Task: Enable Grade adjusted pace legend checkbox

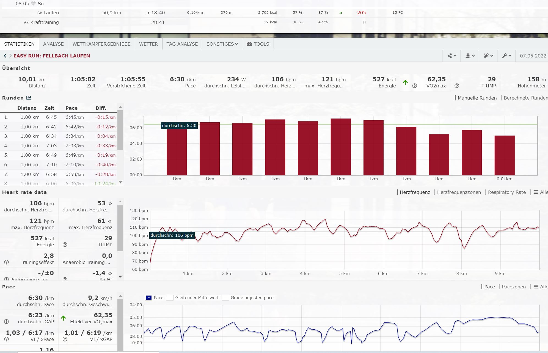Action: point(225,298)
